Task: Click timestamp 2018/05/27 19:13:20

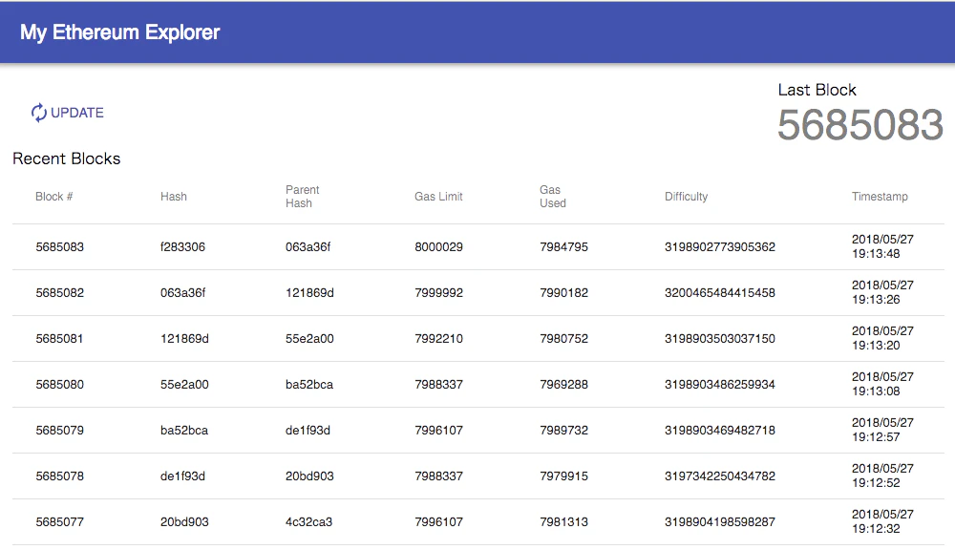Action: pyautogui.click(x=882, y=338)
